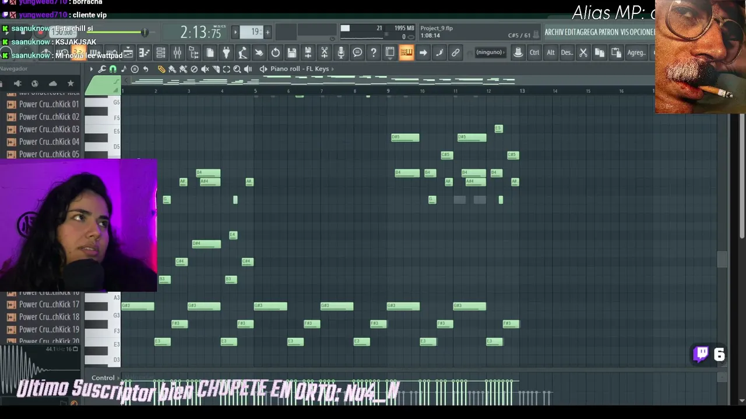Select Power Cru..chKick 03 sample
The width and height of the screenshot is (746, 419).
pyautogui.click(x=42, y=129)
